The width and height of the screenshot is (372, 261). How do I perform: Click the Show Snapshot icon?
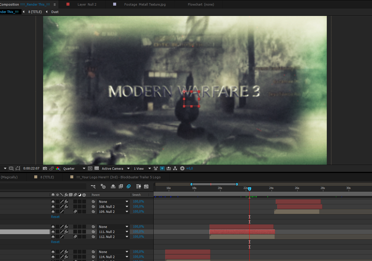51,168
